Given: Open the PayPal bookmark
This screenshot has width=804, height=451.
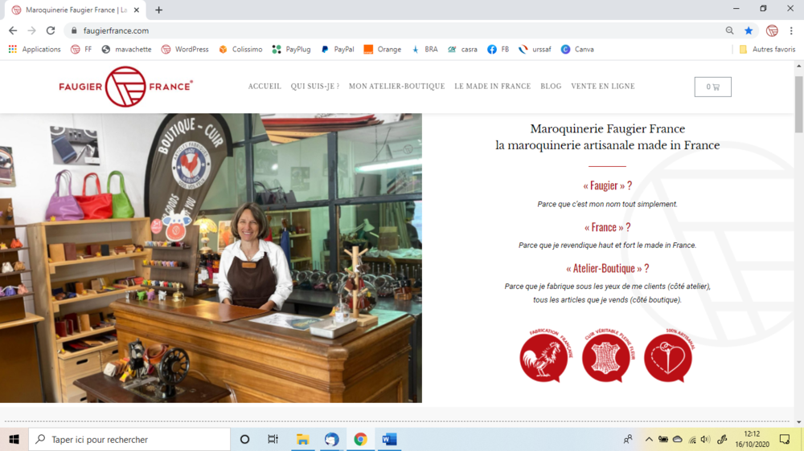Looking at the screenshot, I should click(338, 49).
